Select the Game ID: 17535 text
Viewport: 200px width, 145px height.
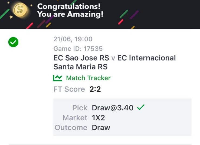(78, 49)
